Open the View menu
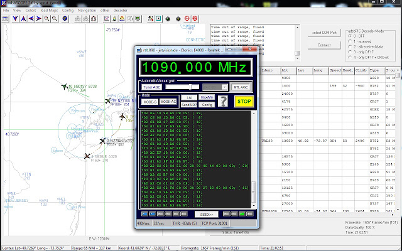 17,11
